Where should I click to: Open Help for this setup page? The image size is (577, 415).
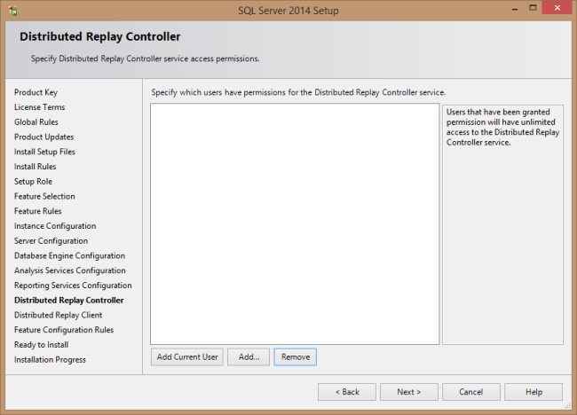[x=534, y=391]
